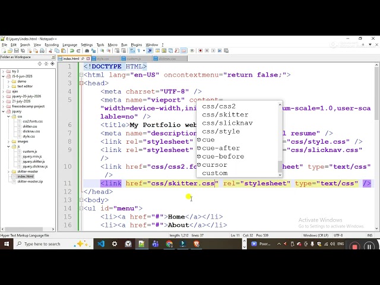
Task: Collapse the body fold marker on line 13
Action: tap(81, 200)
